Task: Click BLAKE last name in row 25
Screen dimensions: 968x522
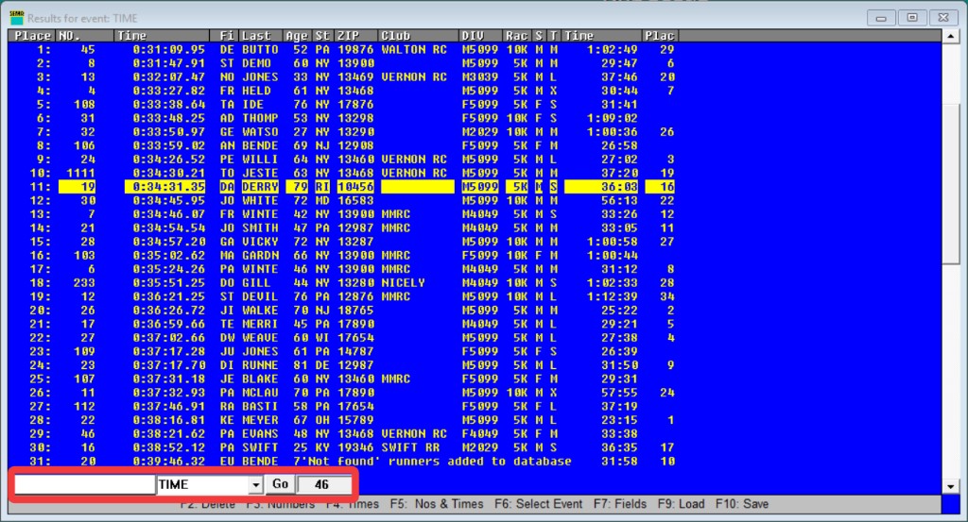Action: click(x=260, y=379)
